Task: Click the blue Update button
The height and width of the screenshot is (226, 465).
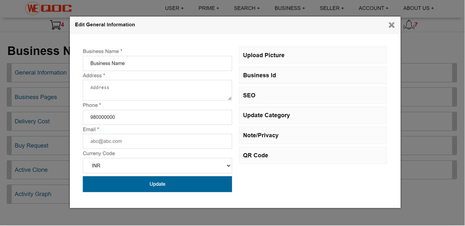Action: [x=157, y=184]
